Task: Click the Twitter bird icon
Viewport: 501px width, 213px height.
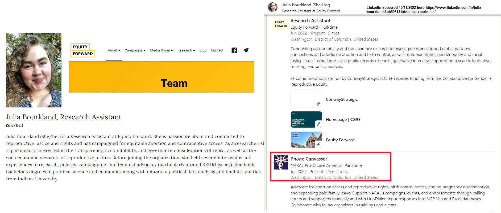Action: [x=246, y=50]
